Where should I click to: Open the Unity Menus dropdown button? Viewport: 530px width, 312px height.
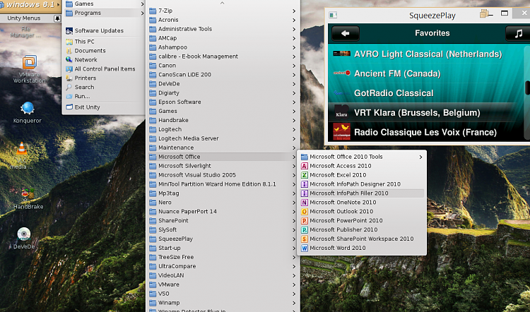[x=57, y=18]
